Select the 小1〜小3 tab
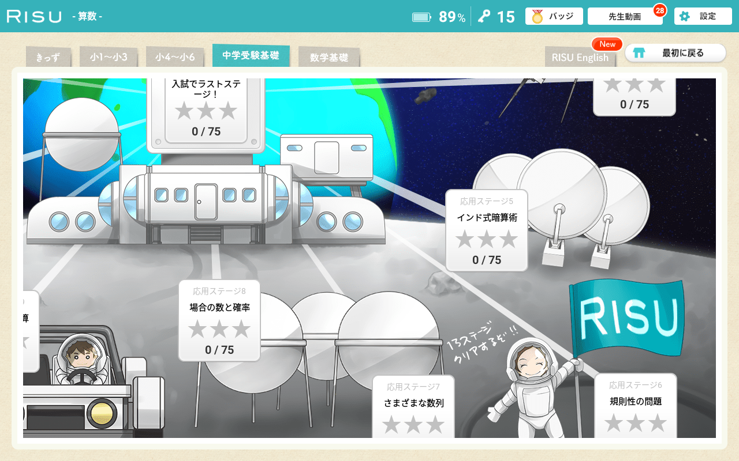Viewport: 739px width, 461px height. pyautogui.click(x=108, y=57)
